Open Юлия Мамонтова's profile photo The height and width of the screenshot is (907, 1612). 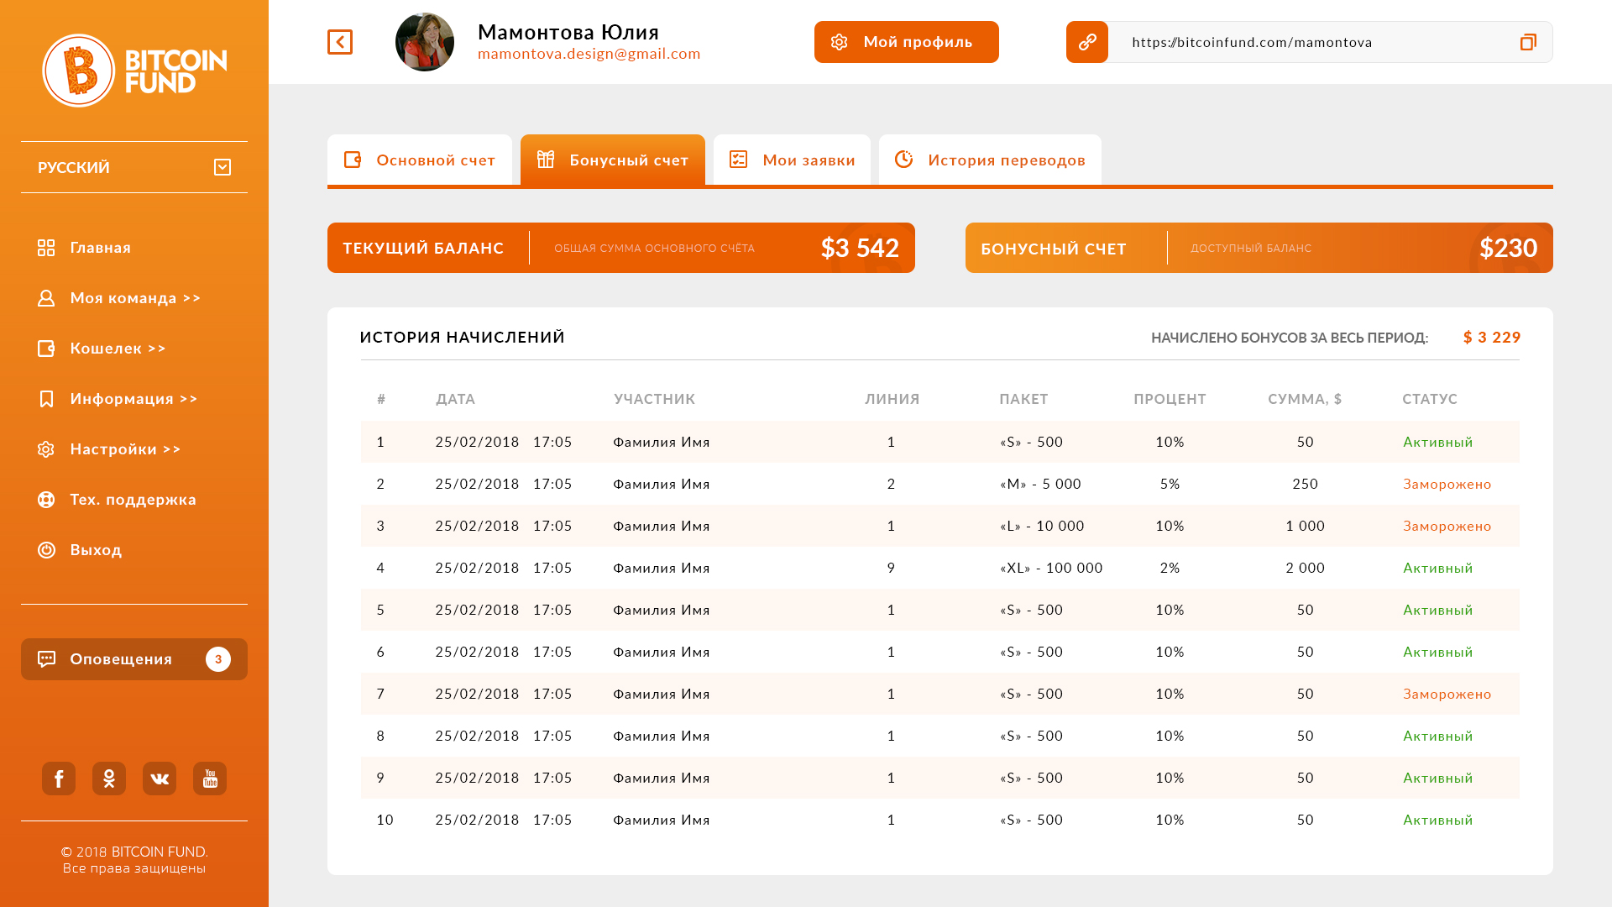point(425,42)
